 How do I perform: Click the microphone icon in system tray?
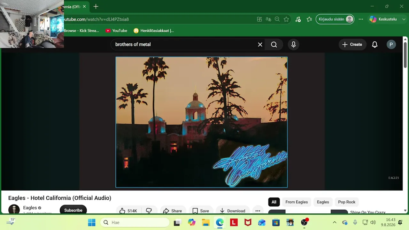(x=355, y=222)
